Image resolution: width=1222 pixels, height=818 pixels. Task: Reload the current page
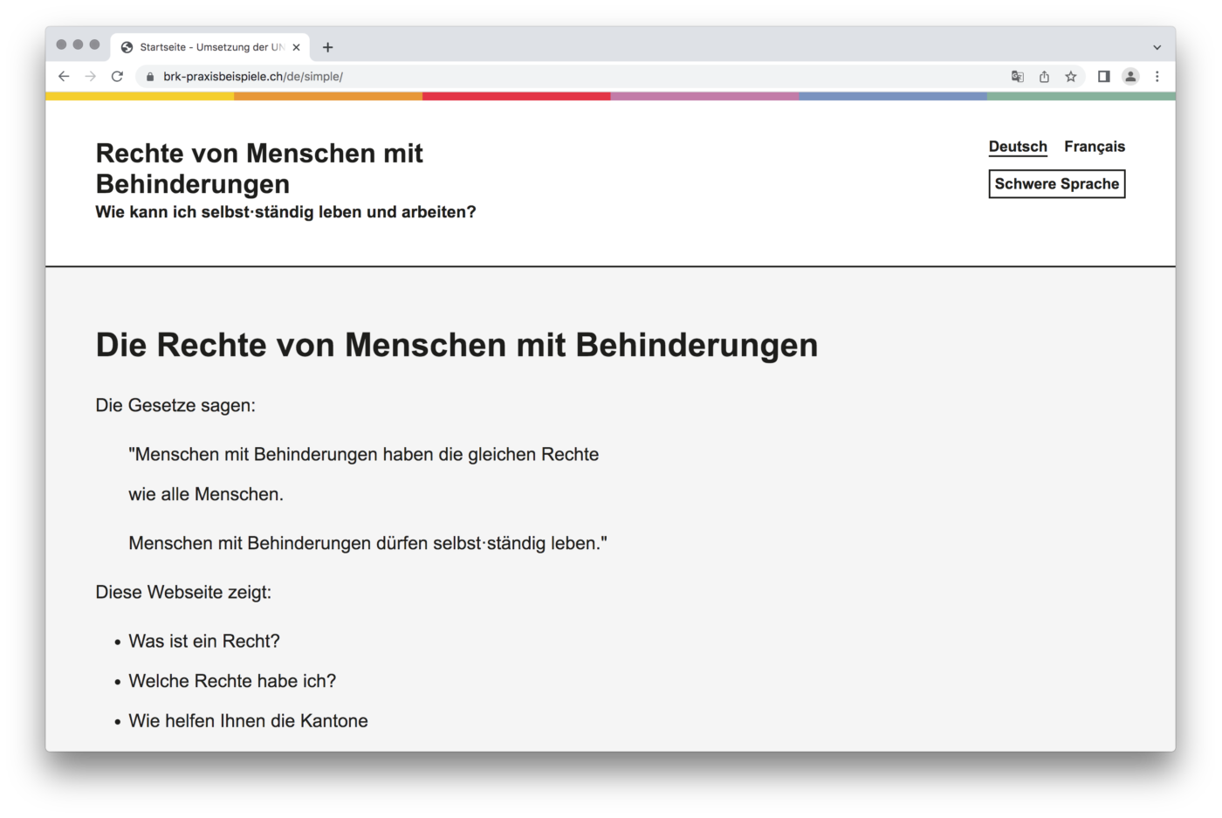pos(117,77)
